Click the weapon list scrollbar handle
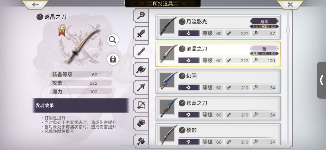Image resolution: width=326 pixels, height=150 pixels. coord(288,30)
